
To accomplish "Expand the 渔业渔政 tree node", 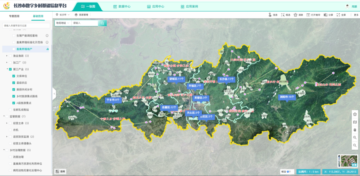I will pos(7,56).
